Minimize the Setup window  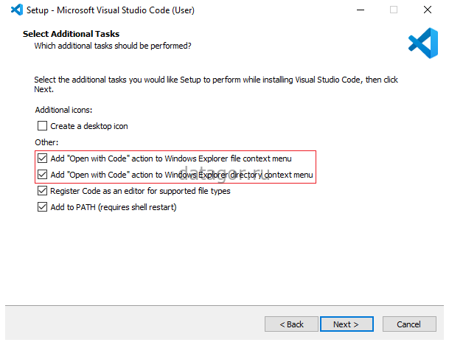(x=361, y=10)
